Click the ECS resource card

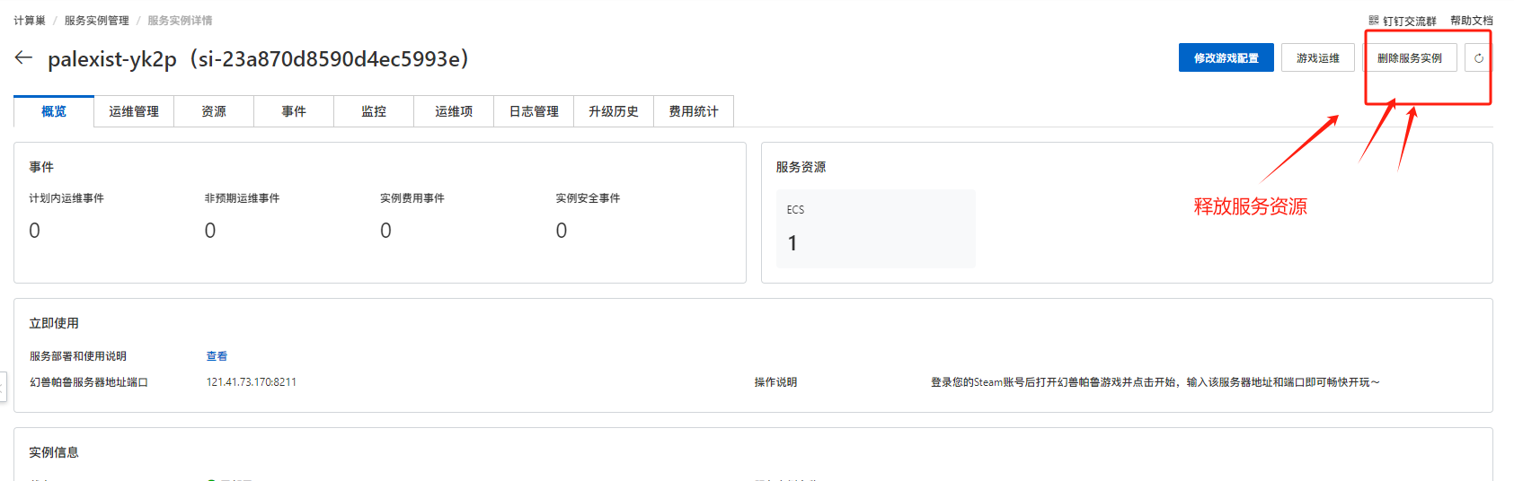[x=875, y=228]
